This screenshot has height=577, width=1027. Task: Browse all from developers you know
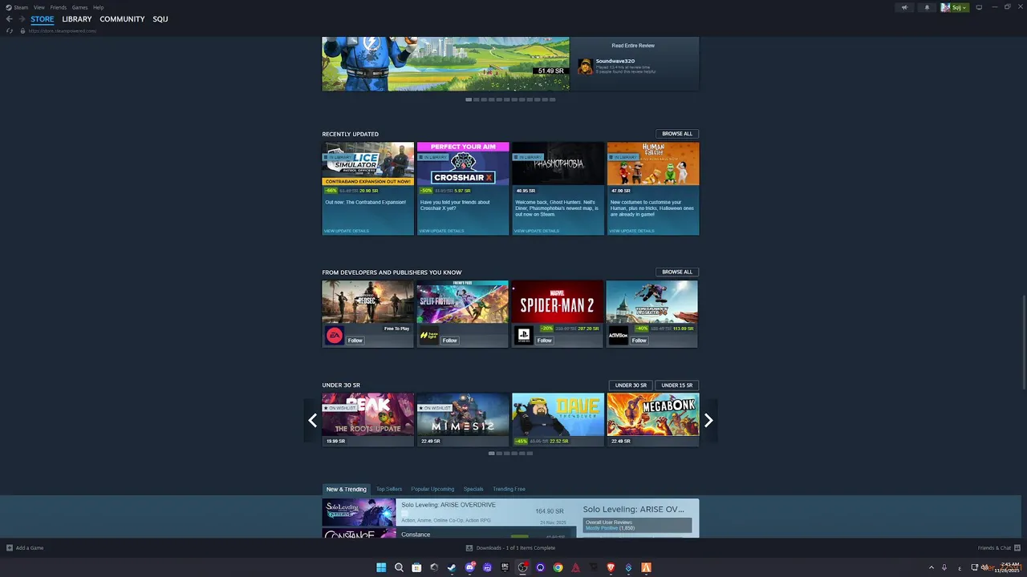click(677, 272)
